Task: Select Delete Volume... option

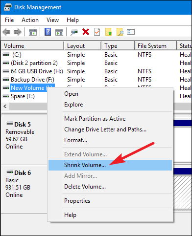Action: pyautogui.click(x=85, y=187)
